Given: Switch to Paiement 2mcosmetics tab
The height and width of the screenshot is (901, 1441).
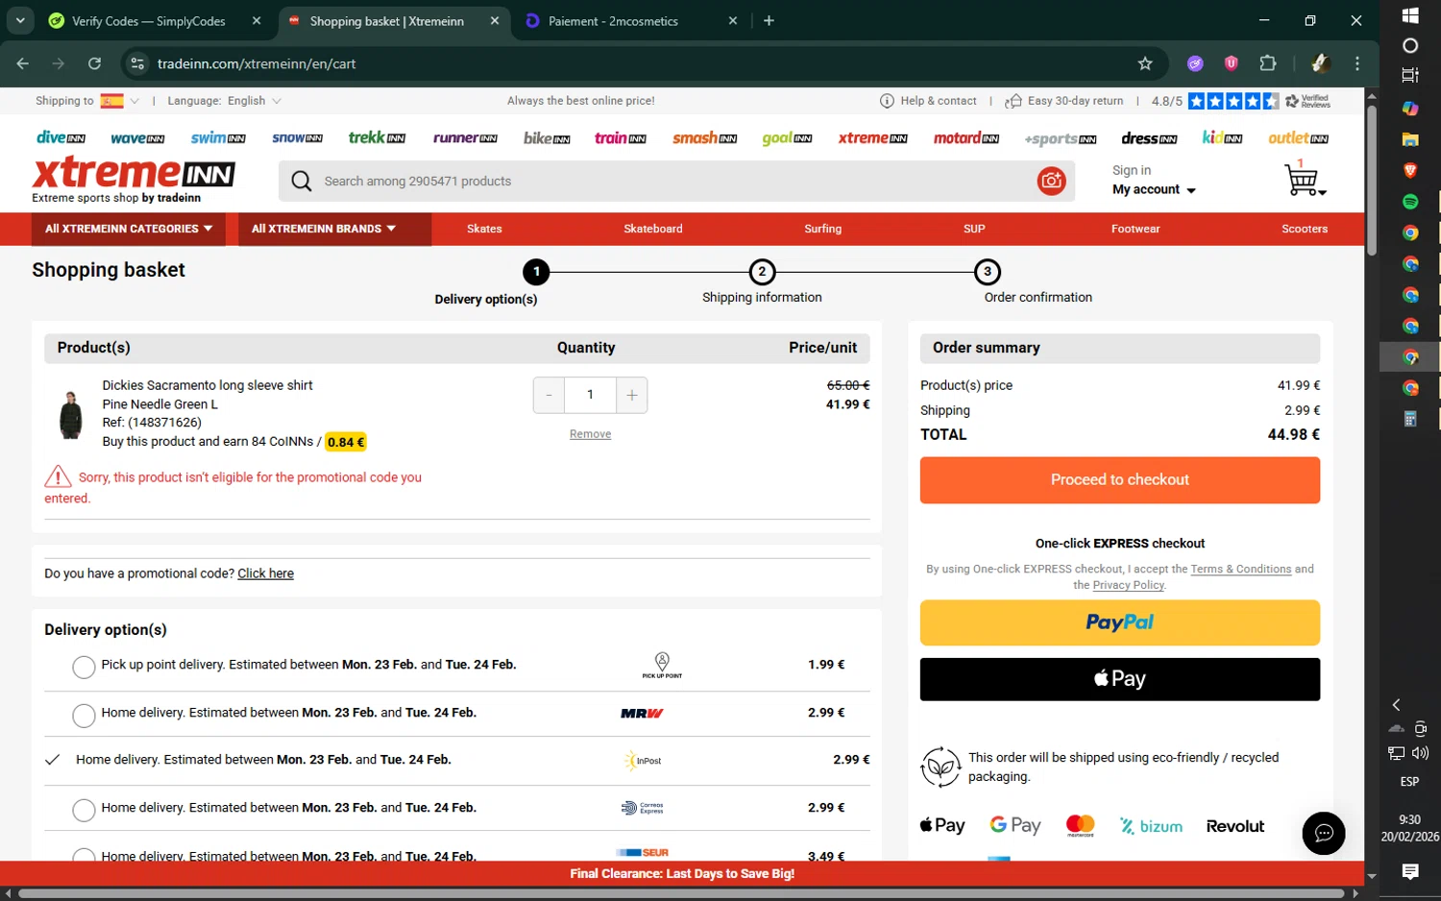Looking at the screenshot, I should click(629, 20).
